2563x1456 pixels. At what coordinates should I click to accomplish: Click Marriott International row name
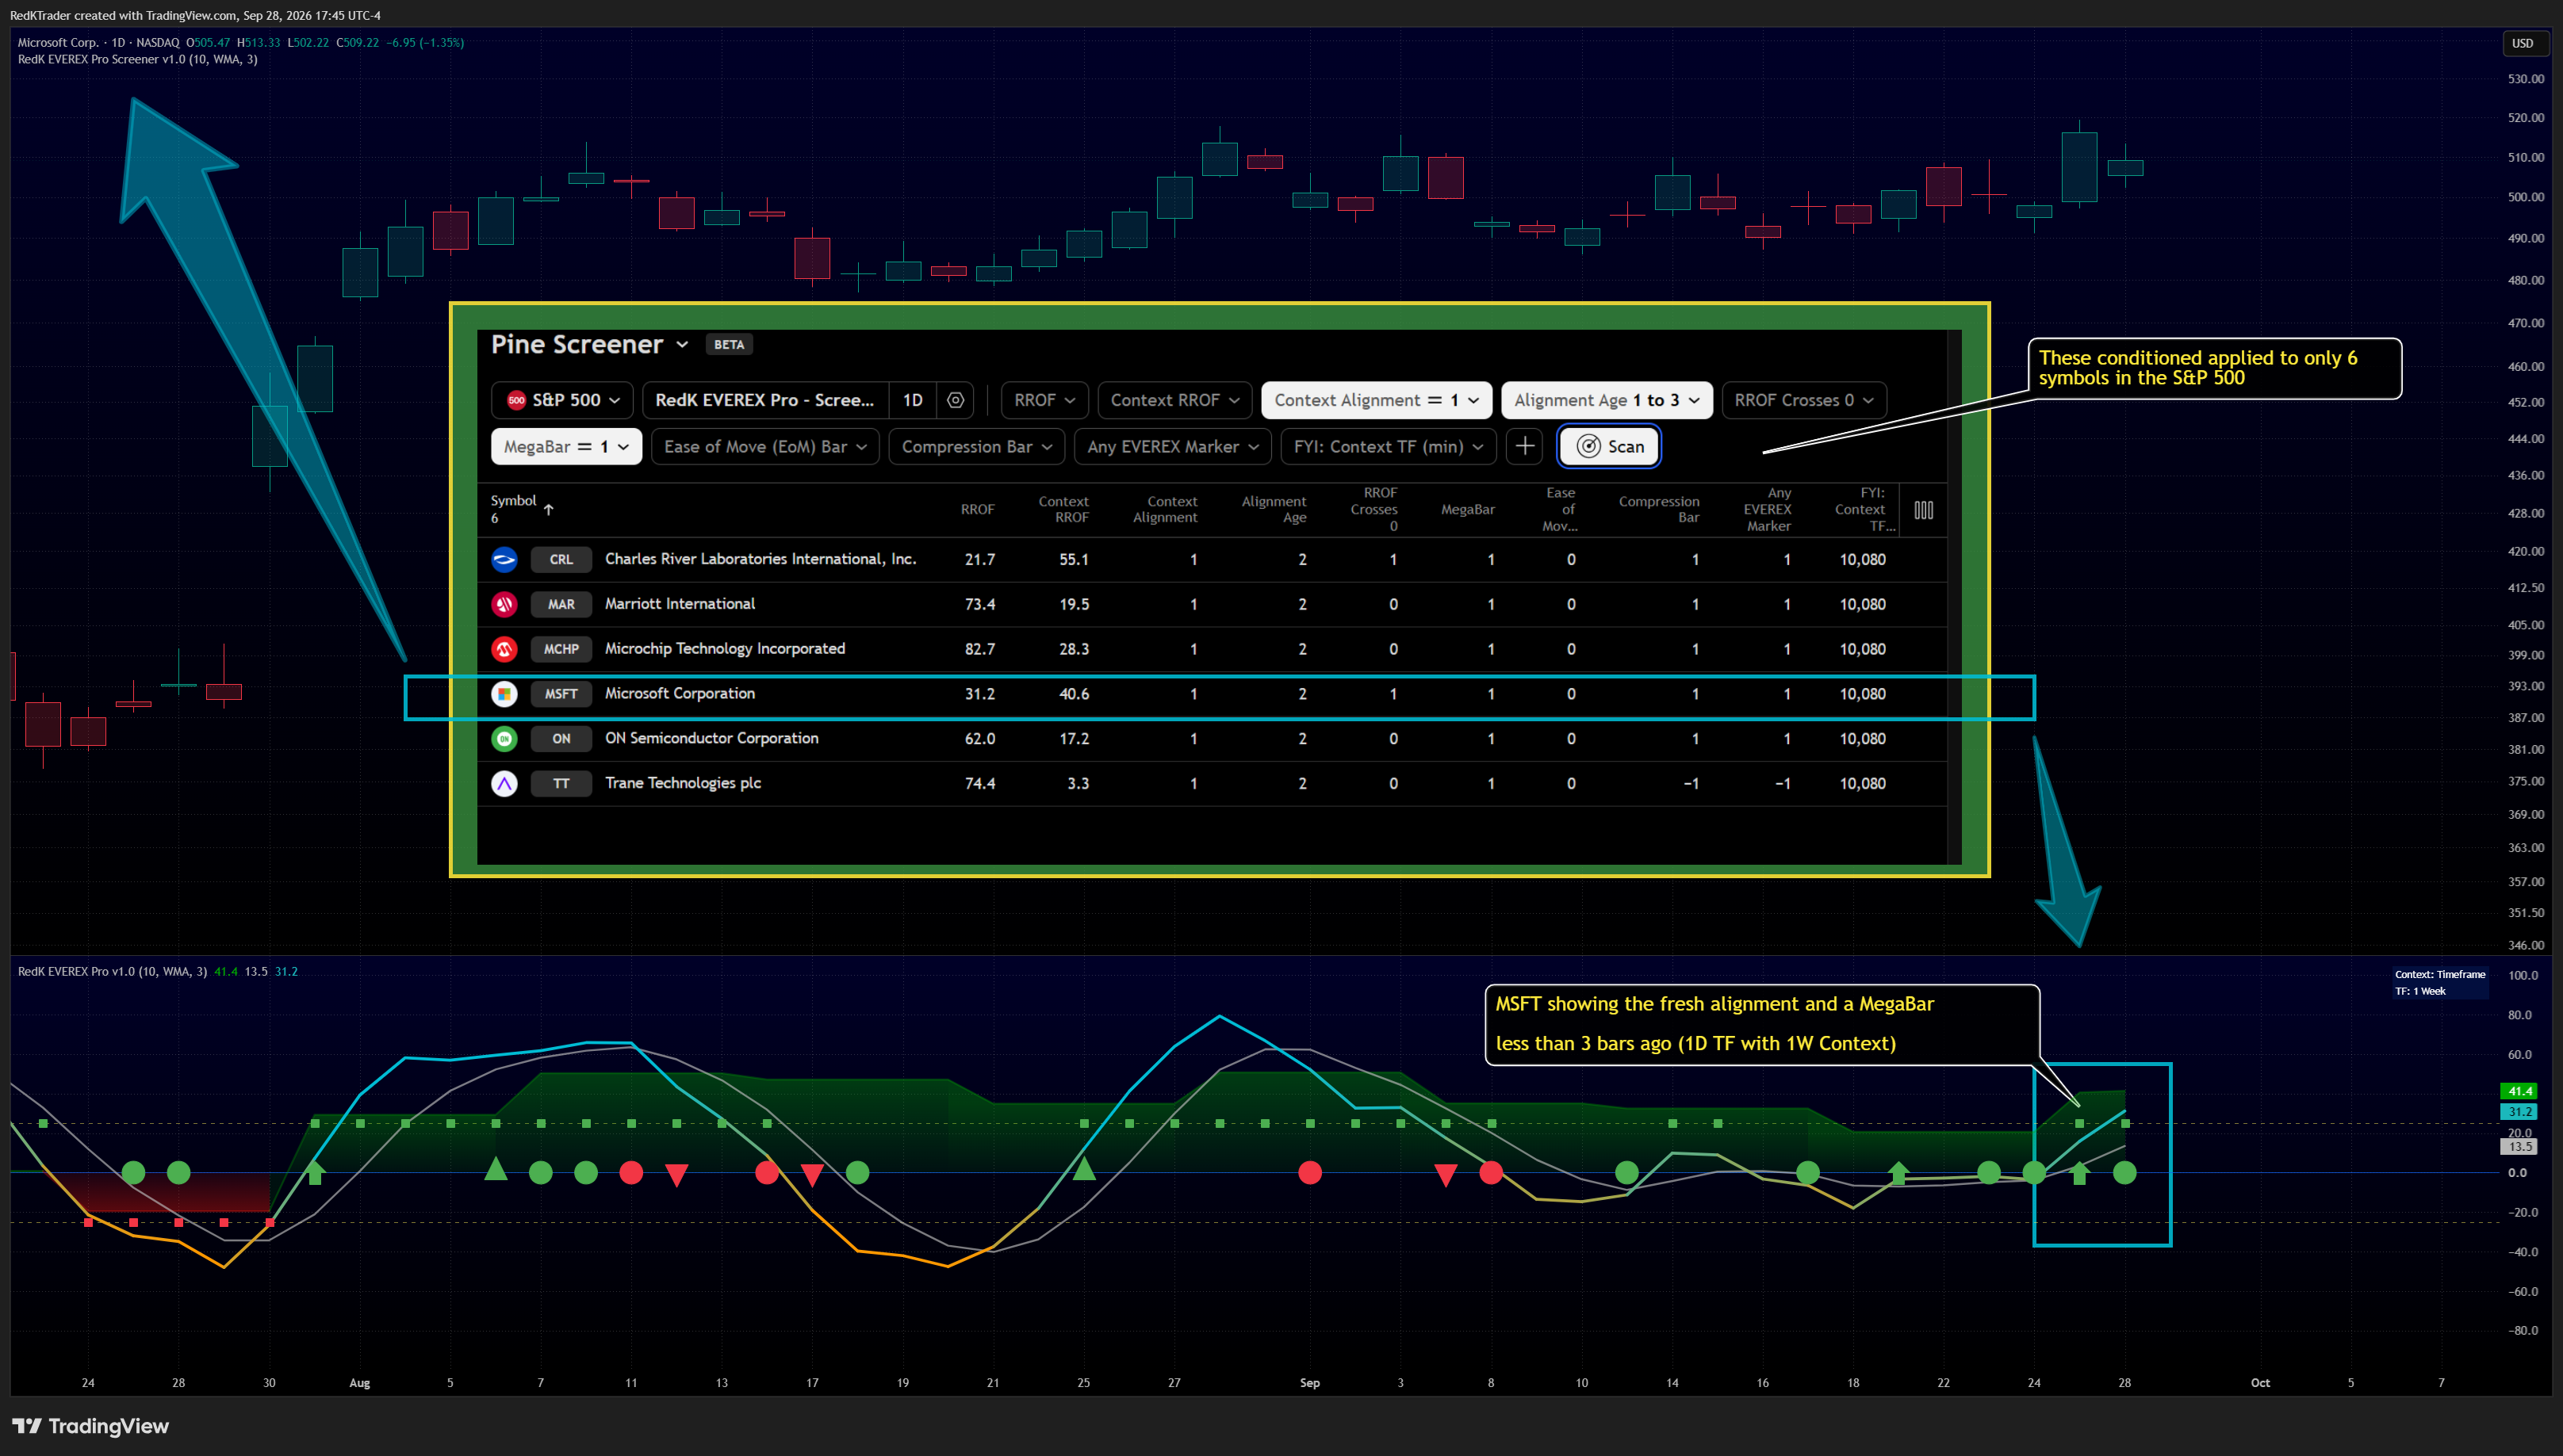(x=680, y=604)
